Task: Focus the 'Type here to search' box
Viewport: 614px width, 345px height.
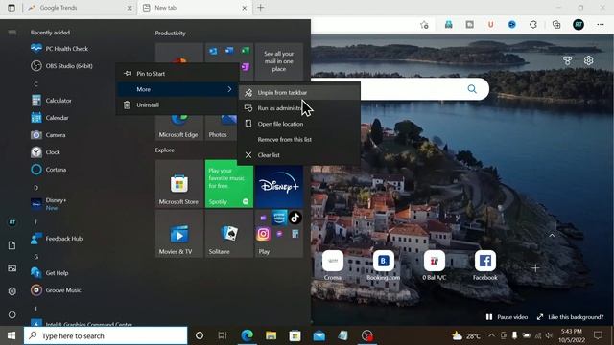Action: (106, 335)
